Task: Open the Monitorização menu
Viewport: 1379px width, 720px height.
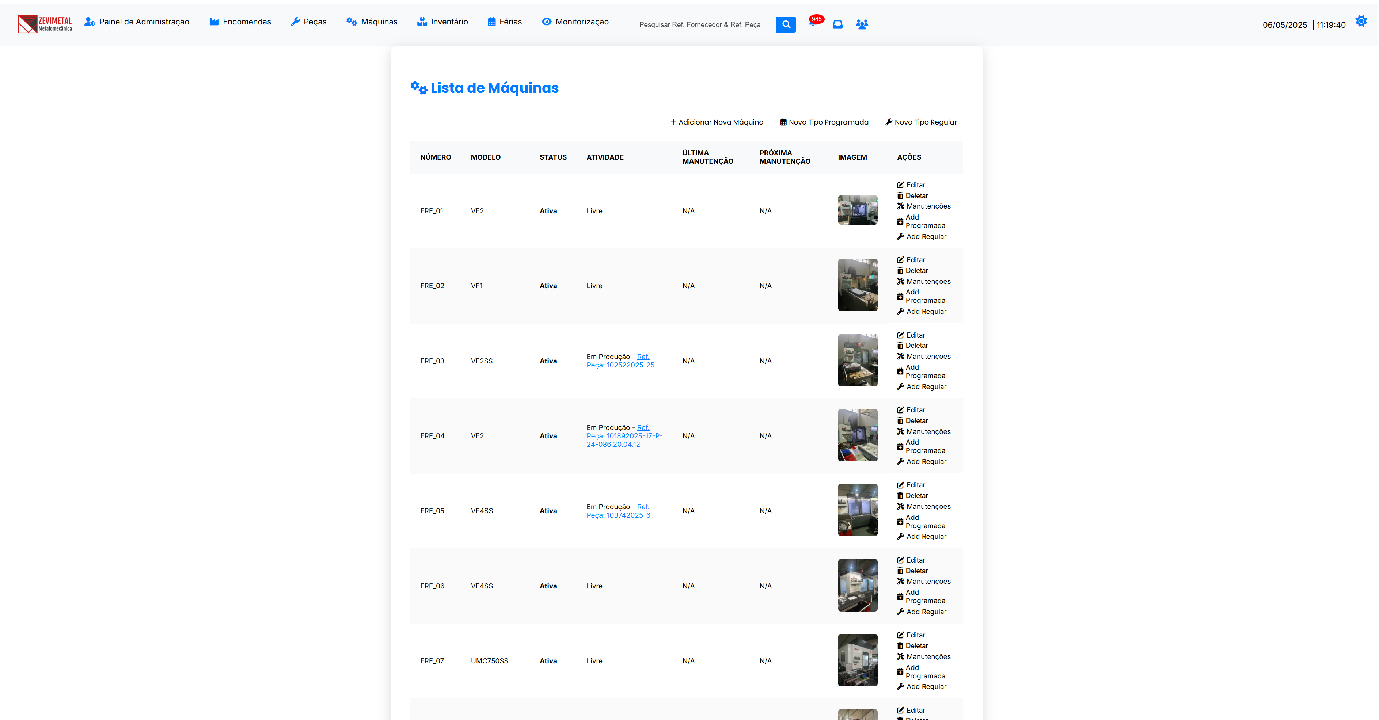Action: pyautogui.click(x=575, y=22)
